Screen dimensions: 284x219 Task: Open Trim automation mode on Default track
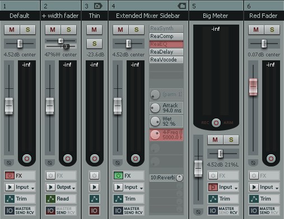pyautogui.click(x=25, y=199)
